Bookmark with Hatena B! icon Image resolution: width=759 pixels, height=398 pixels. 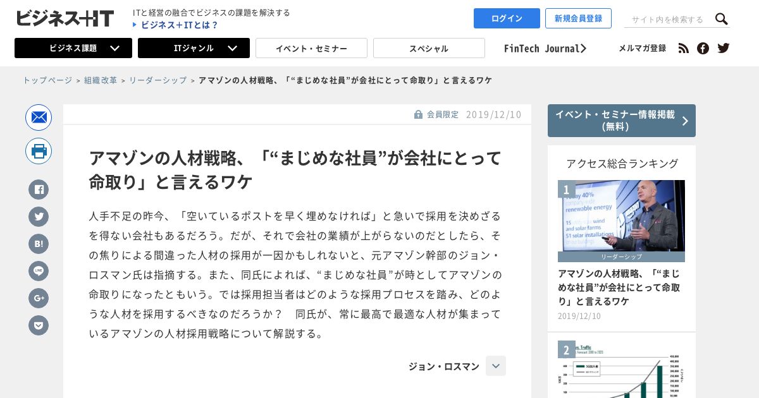(x=39, y=244)
